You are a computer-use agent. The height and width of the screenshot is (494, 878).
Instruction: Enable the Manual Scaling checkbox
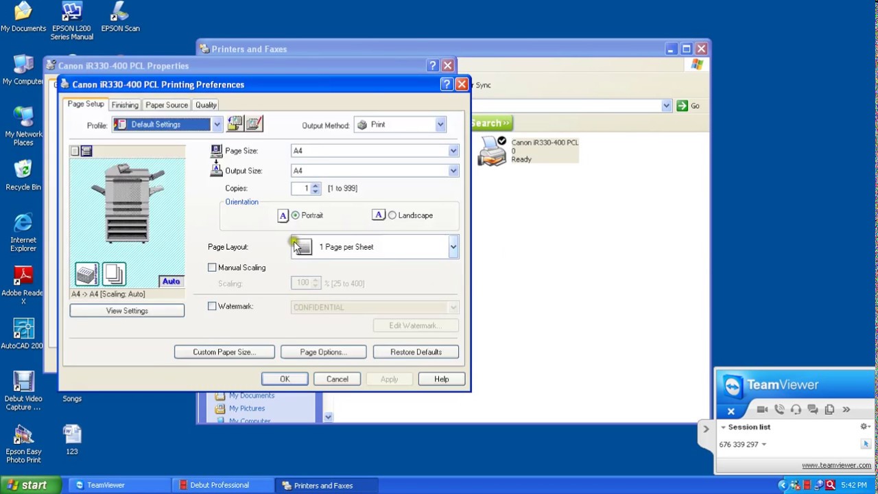[x=212, y=268]
